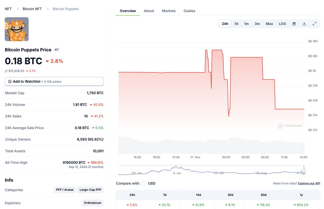Viewport: 324px width, 209px height.
Task: Click the 7d column header in performance table
Action: [x=165, y=195]
